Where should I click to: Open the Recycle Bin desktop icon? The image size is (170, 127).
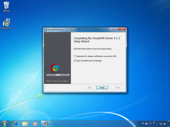click(6, 7)
